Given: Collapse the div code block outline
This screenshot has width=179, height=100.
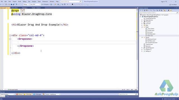Looking at the screenshot, I should coord(10,35).
